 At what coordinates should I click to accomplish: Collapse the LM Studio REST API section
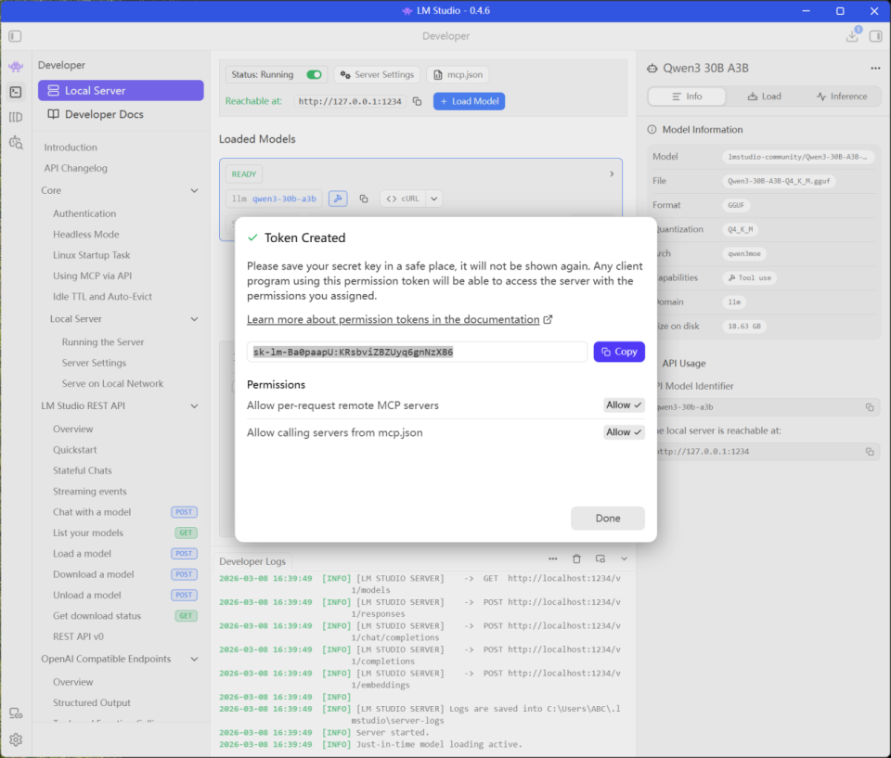(x=194, y=405)
